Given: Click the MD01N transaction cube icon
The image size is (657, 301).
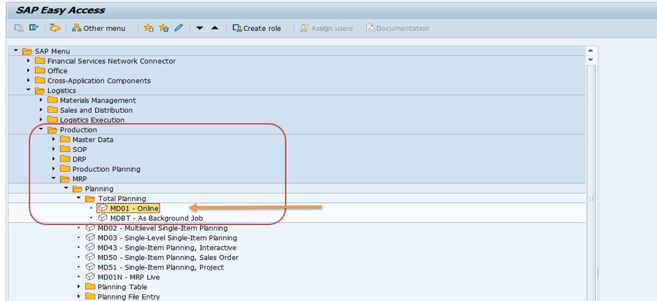Looking at the screenshot, I should pos(90,277).
